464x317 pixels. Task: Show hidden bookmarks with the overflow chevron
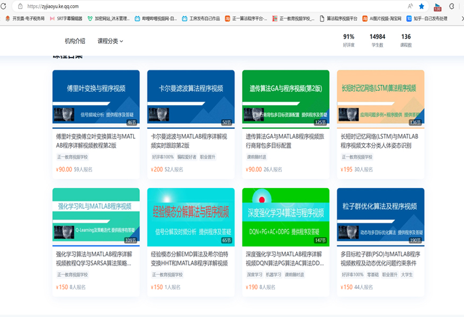click(462, 19)
